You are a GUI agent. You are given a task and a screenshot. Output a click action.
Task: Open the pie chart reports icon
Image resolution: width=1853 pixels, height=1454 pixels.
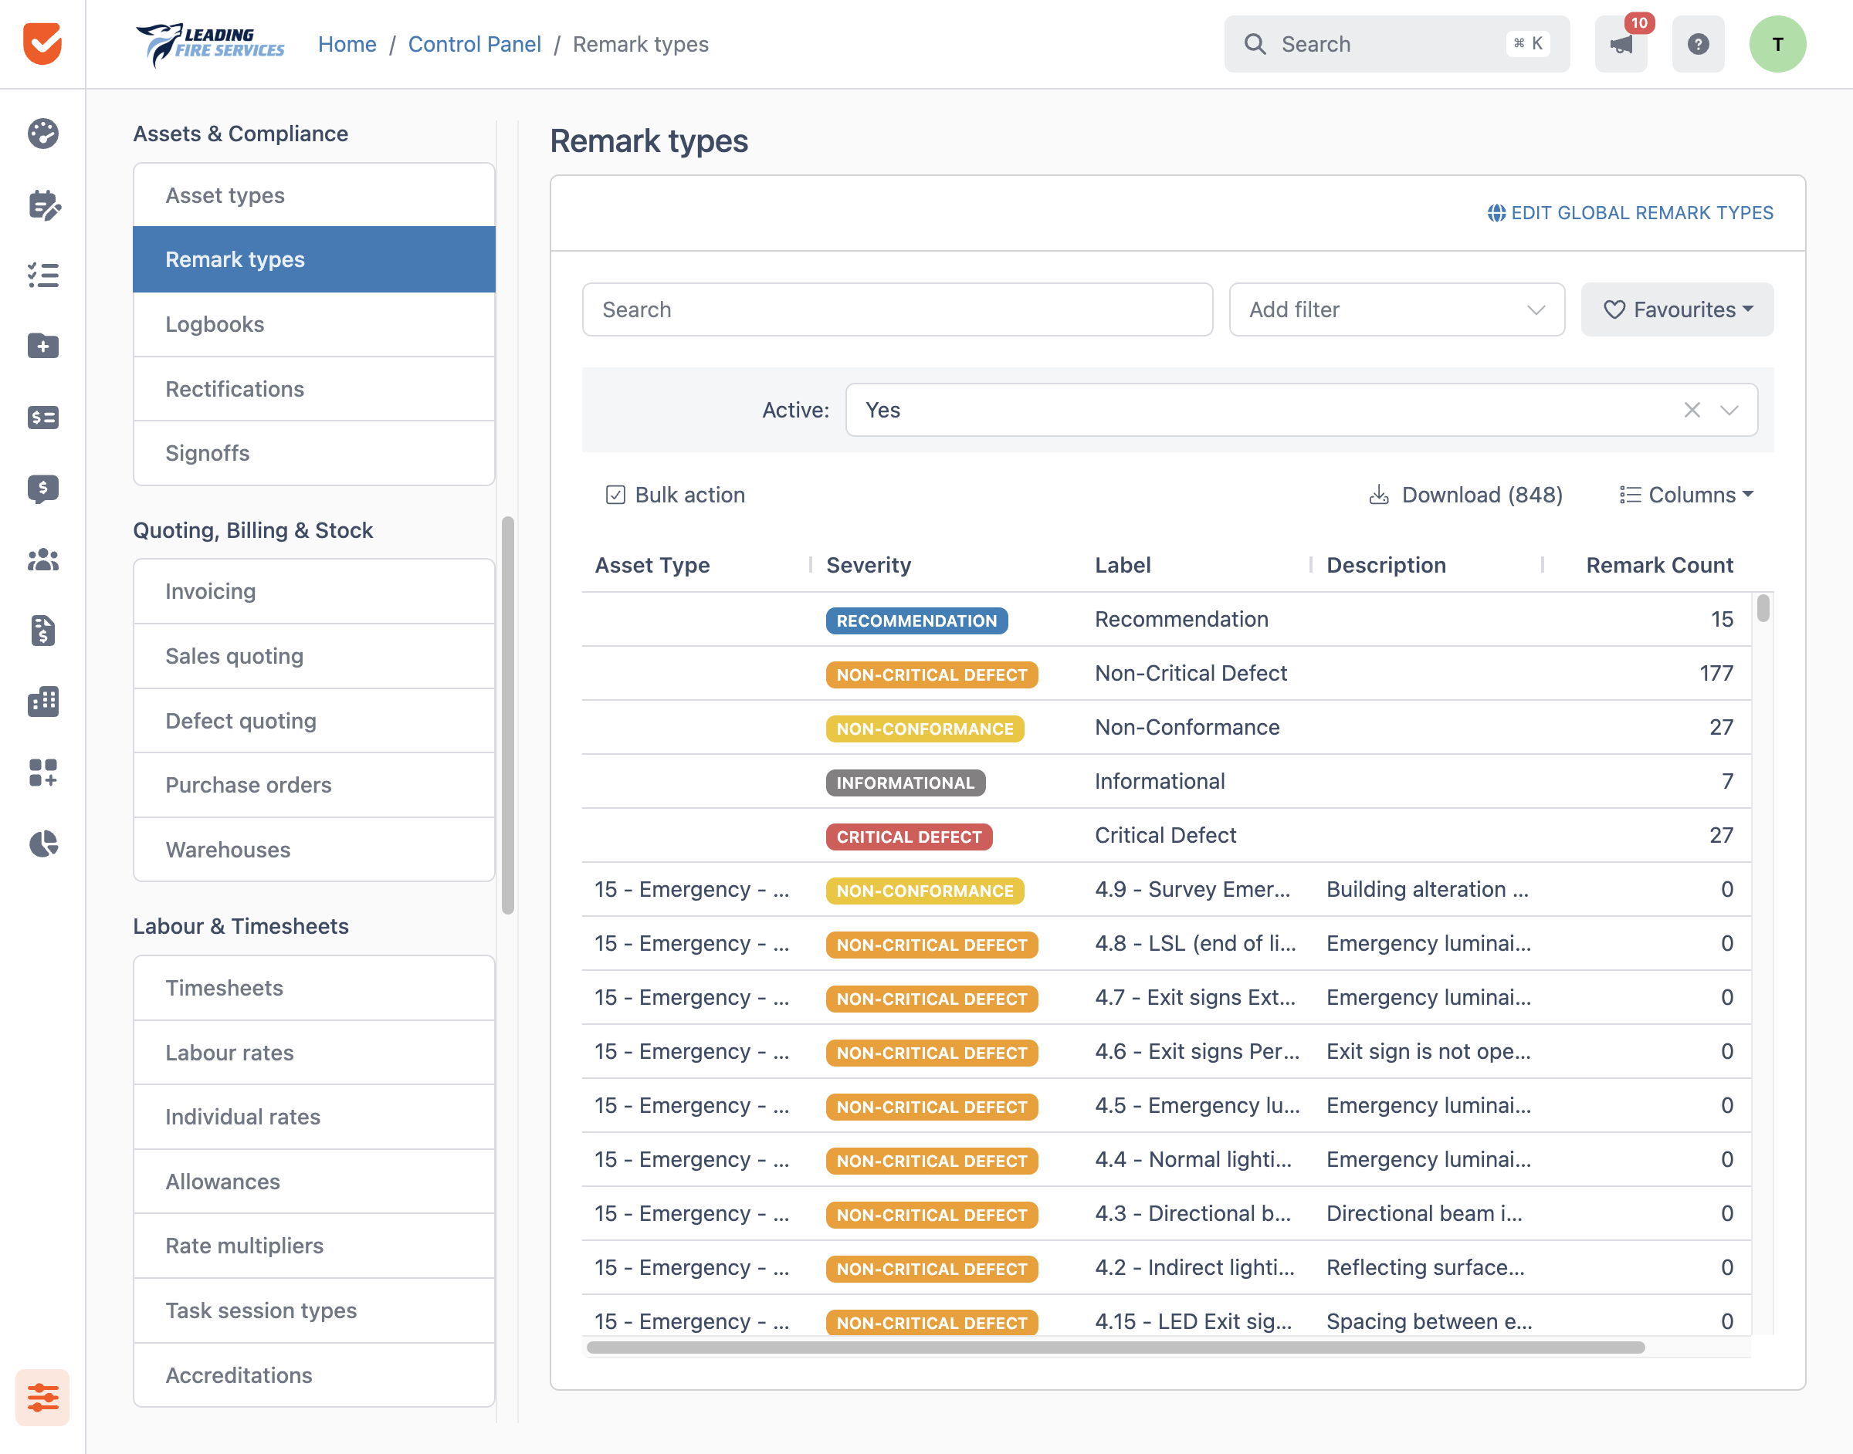point(42,844)
